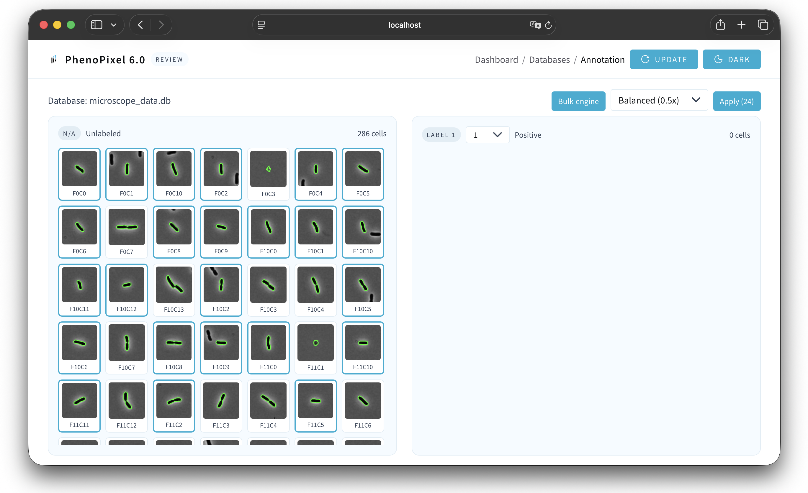Select cell thumbnail F10C4
The width and height of the screenshot is (808, 493).
point(315,284)
